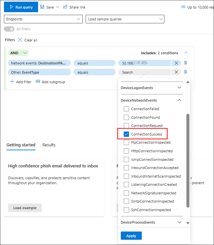Viewport: 214px width, 245px height.
Task: Check the ListeningConnectionCreated checkbox
Action: (126, 184)
